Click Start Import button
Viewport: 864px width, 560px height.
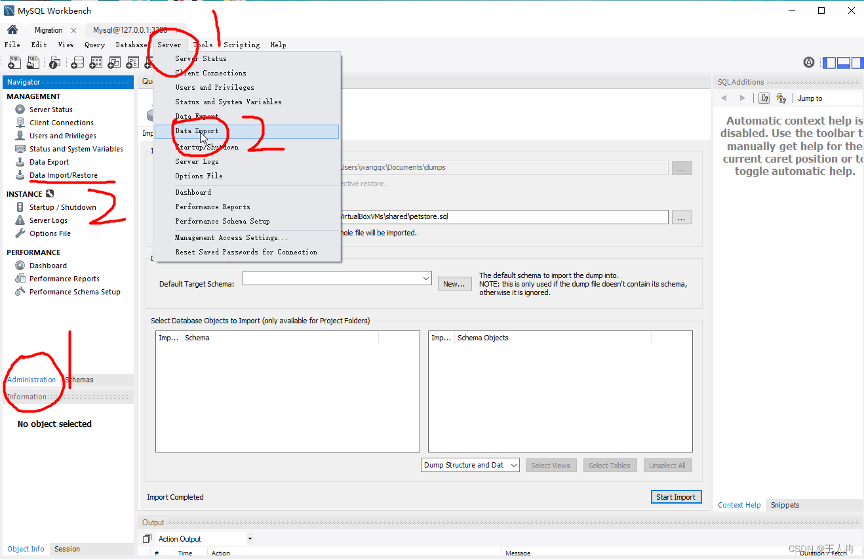(676, 497)
